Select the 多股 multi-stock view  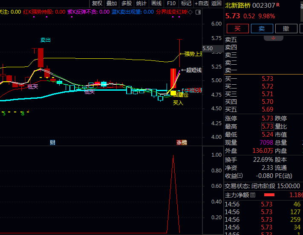coord(127,3)
